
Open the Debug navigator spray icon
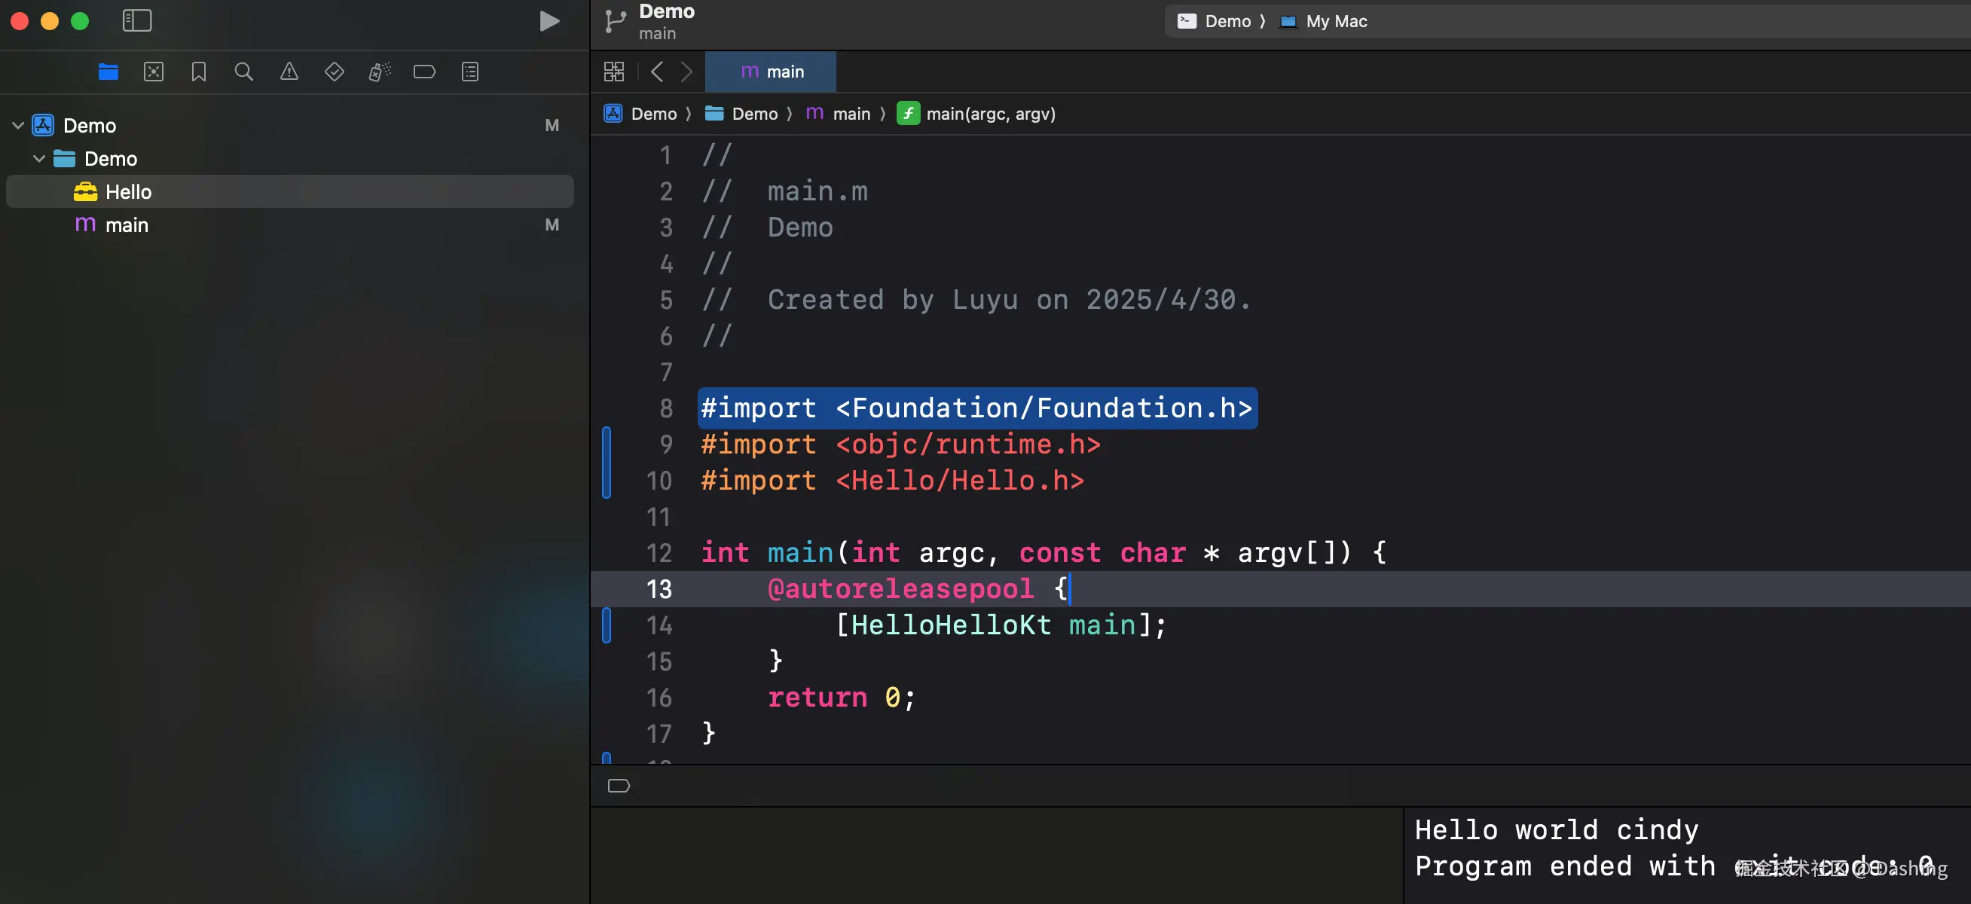pos(380,72)
